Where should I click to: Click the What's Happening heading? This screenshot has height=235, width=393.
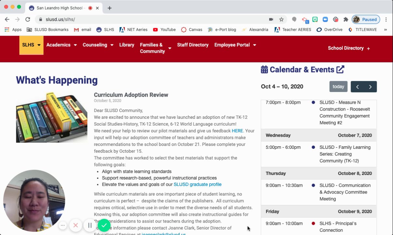[57, 80]
